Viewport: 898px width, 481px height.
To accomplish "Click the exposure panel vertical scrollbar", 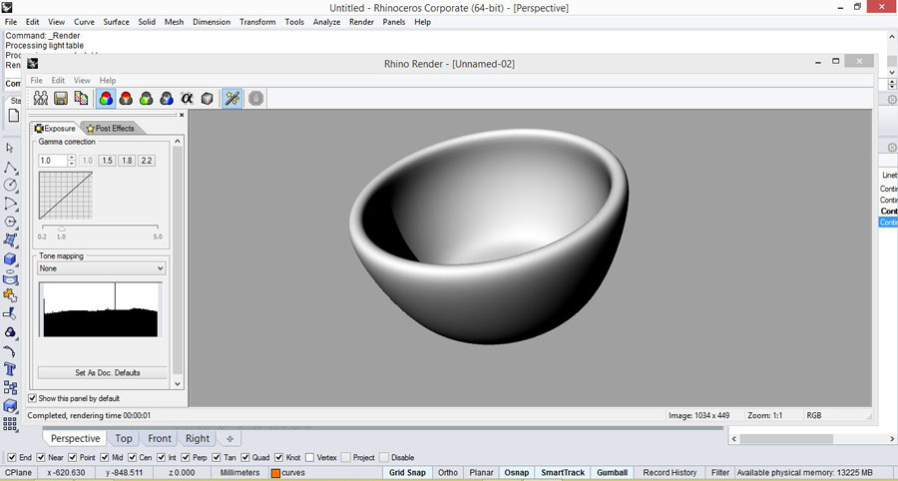I will point(178,262).
